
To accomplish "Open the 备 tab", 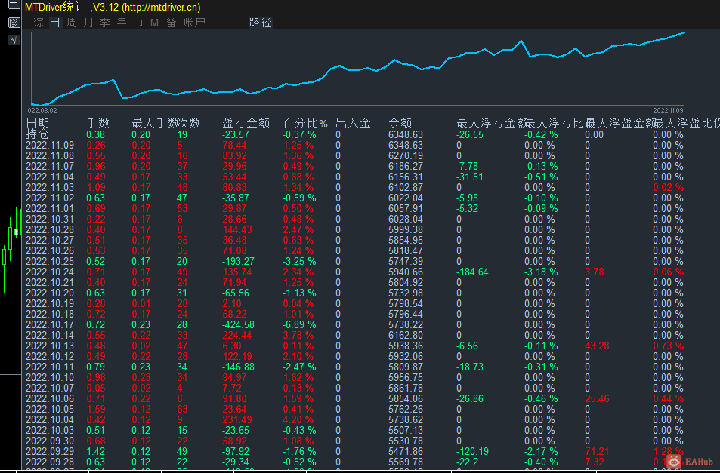I will (171, 23).
